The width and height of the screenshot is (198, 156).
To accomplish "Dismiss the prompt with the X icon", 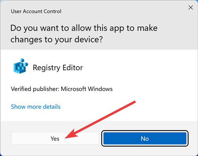I will [191, 7].
